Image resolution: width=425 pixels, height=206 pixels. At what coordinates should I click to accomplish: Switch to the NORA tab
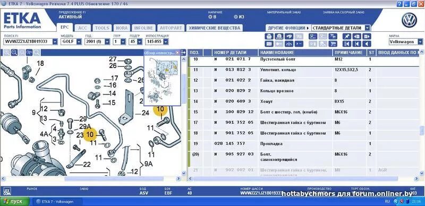[122, 28]
